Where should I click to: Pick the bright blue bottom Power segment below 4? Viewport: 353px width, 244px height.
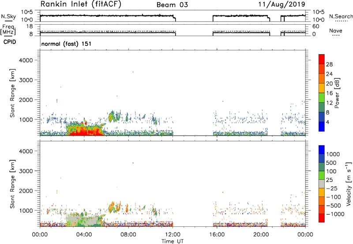pos(322,126)
